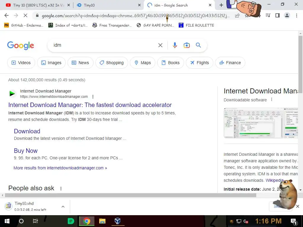Open the Chrome three-dot menu

tap(296, 15)
